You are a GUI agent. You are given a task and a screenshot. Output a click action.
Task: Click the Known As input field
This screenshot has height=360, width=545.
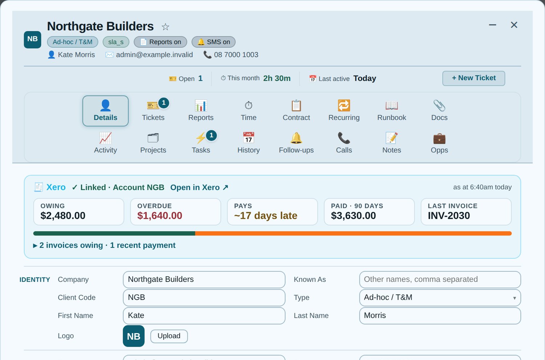(x=440, y=279)
